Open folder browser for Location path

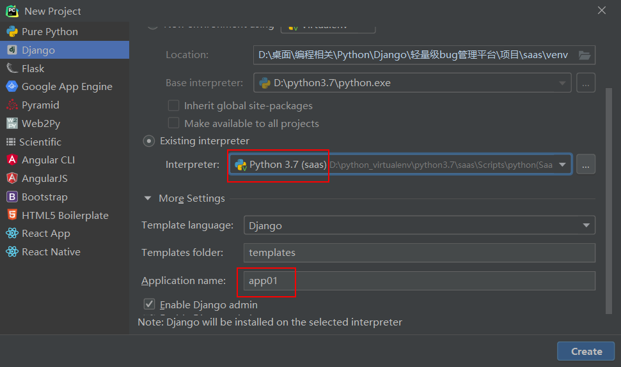pyautogui.click(x=585, y=55)
